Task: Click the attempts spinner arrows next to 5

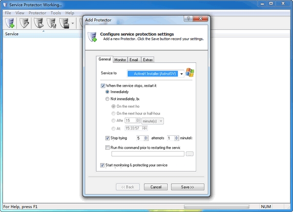Action: [x=146, y=138]
